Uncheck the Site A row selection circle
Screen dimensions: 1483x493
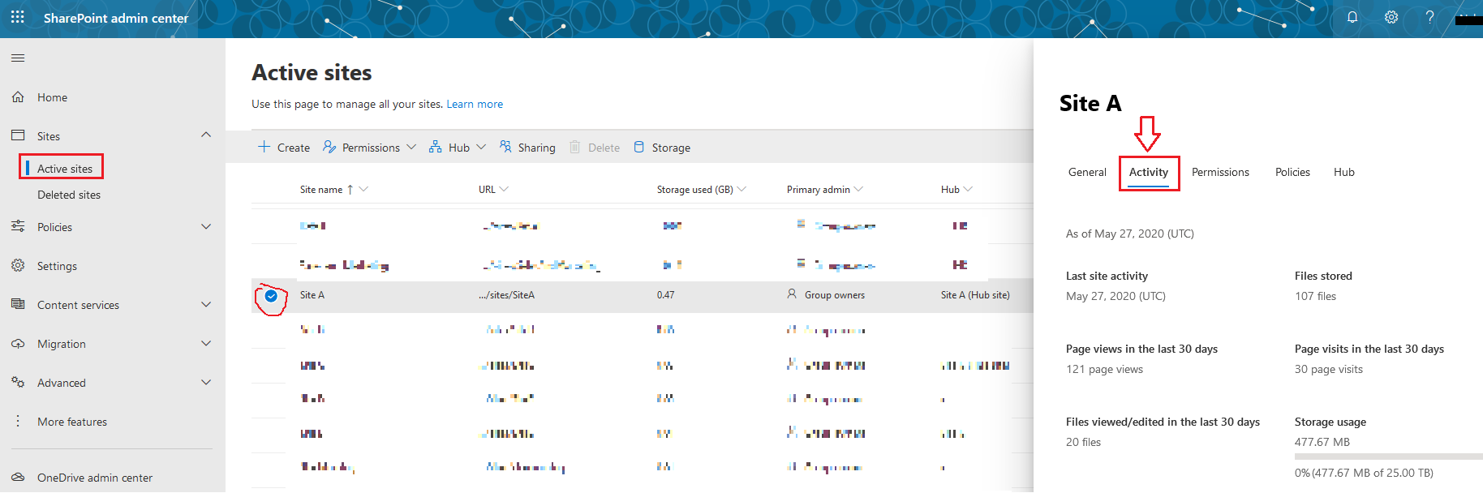[271, 296]
